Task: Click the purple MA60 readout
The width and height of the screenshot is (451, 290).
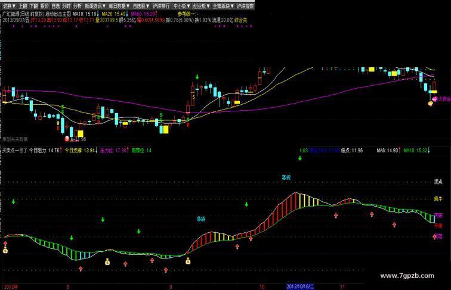Action: 143,14
